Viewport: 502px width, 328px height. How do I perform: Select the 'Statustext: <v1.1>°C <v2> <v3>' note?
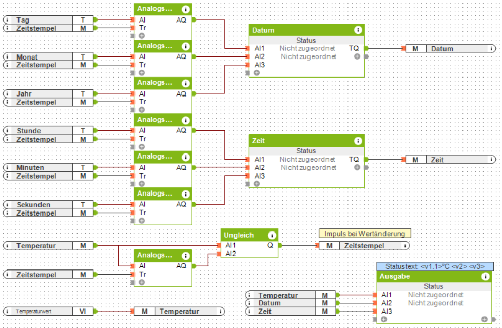coord(435,266)
